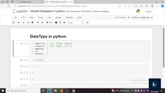Open browser favorites list icon
Screen dimensions: 165x93
click(141, 6)
